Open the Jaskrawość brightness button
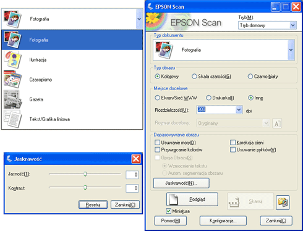This screenshot has height=231, width=303. tap(181, 183)
